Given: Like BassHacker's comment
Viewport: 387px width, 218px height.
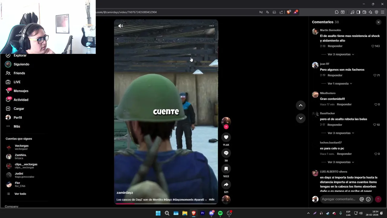Looking at the screenshot, I should [x=375, y=125].
